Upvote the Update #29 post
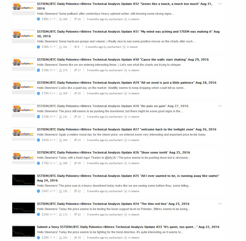 pyautogui.click(x=38, y=93)
